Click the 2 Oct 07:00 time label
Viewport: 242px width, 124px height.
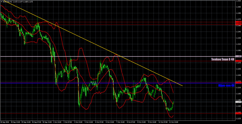(x=67, y=122)
